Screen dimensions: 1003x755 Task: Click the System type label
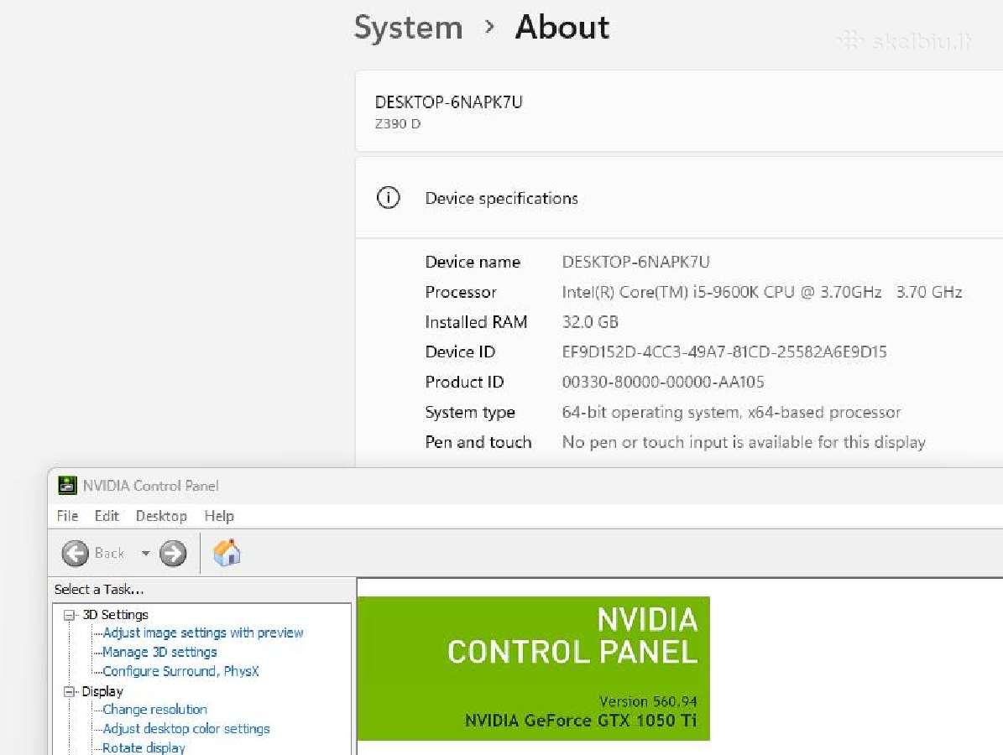click(470, 413)
